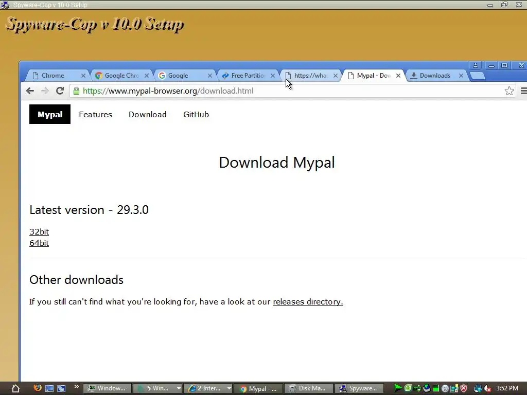View the green padlock site security info
Viewport: 527px width, 395px height.
tap(76, 91)
